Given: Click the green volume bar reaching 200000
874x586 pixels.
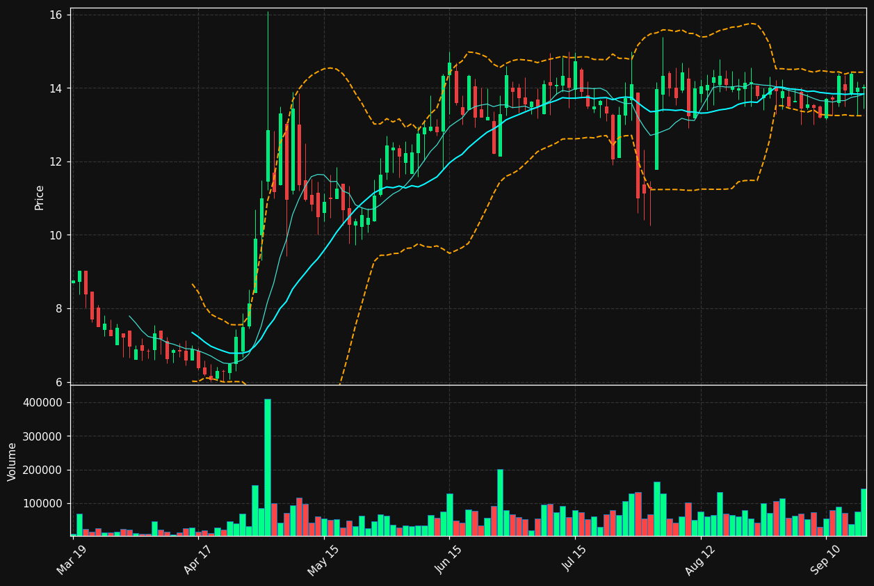Looking at the screenshot, I should tap(500, 502).
